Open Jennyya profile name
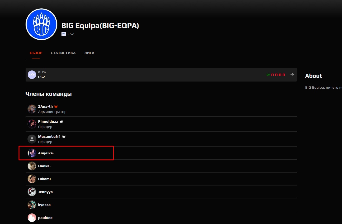Screen dimensions: 342x224 point(45,192)
